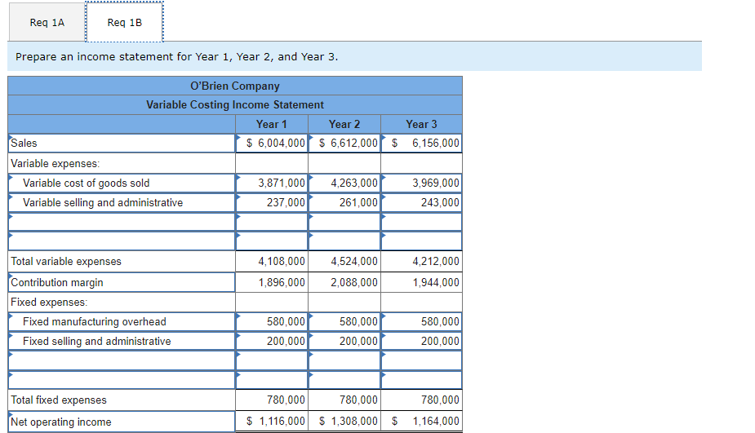Click the Fixed expenses: row label
This screenshot has width=755, height=433.
pos(49,303)
